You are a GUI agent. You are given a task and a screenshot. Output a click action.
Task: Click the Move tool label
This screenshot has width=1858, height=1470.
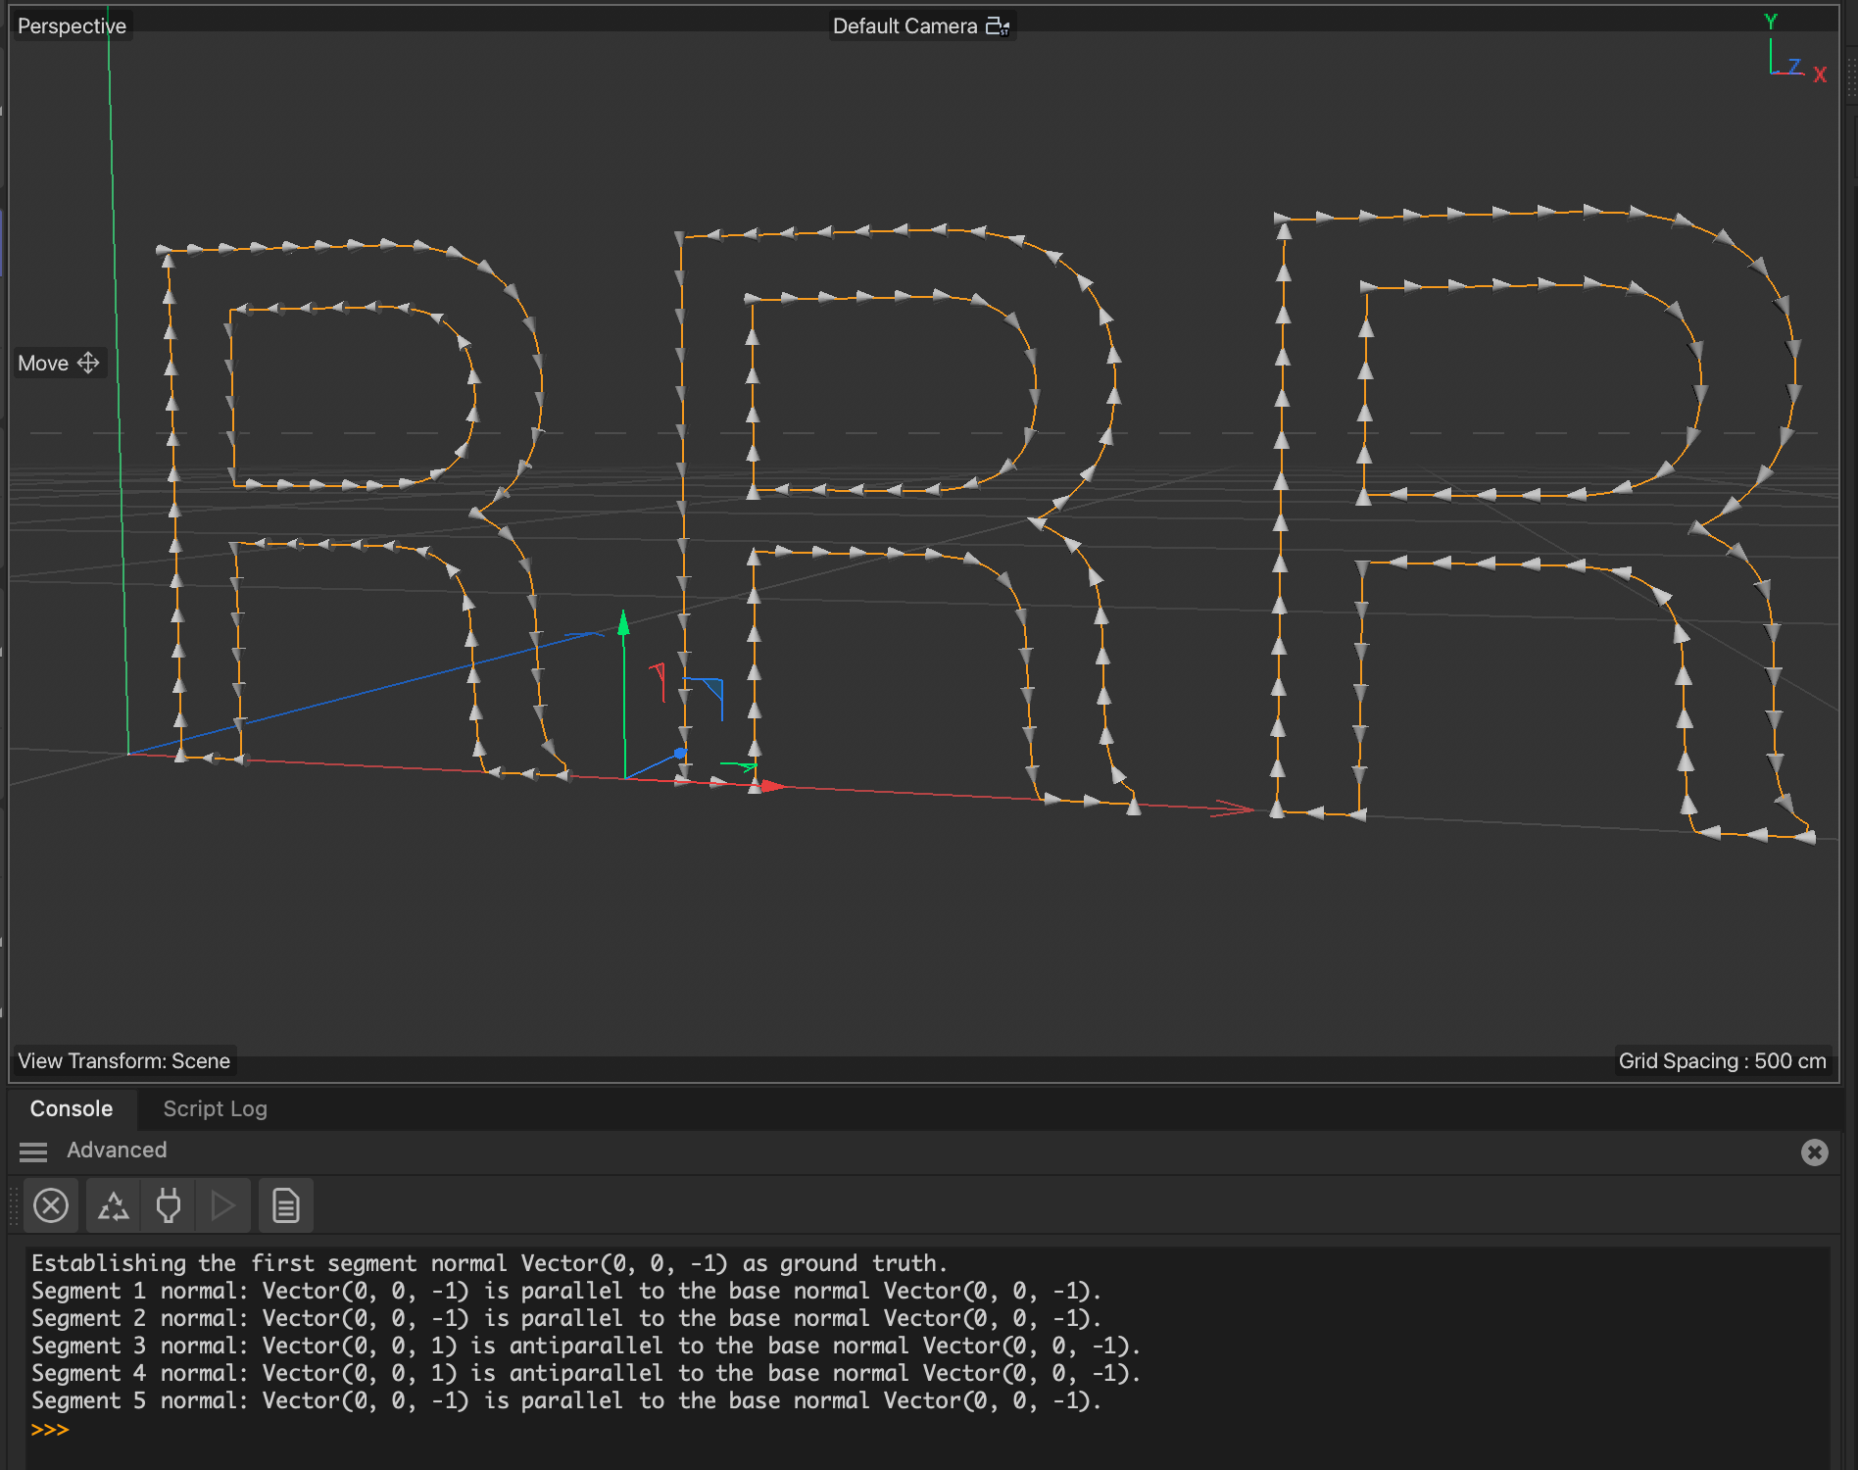coord(43,364)
